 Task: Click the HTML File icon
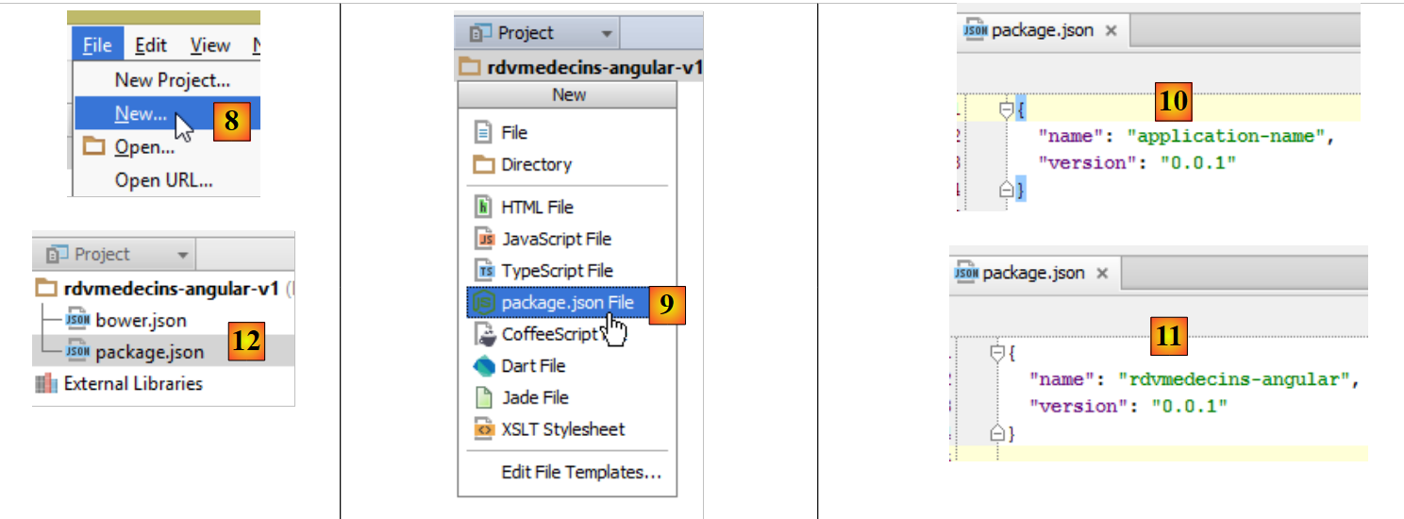point(484,208)
